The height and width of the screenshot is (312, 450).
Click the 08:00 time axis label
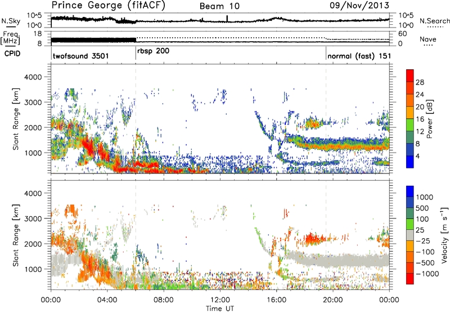coord(164,300)
